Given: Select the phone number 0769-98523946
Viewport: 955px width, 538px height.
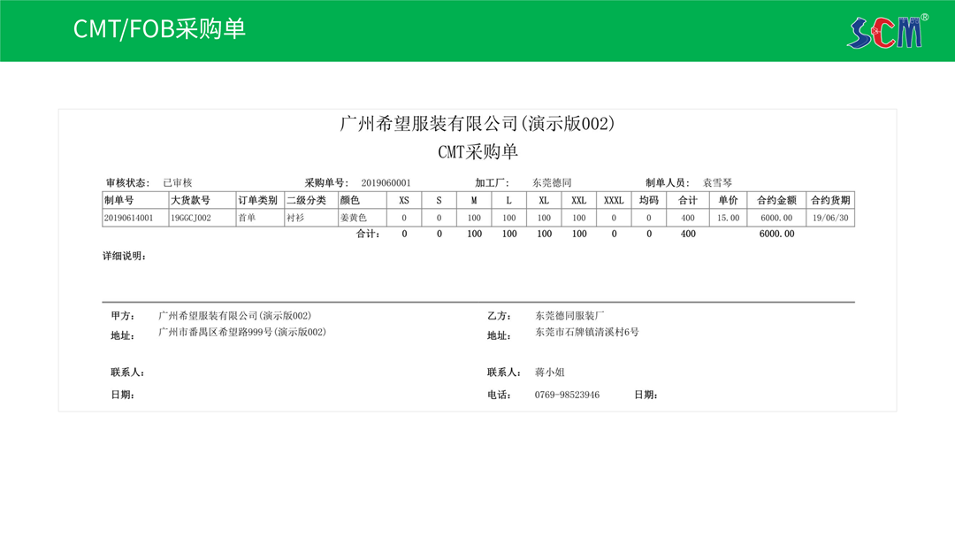Looking at the screenshot, I should pos(567,395).
